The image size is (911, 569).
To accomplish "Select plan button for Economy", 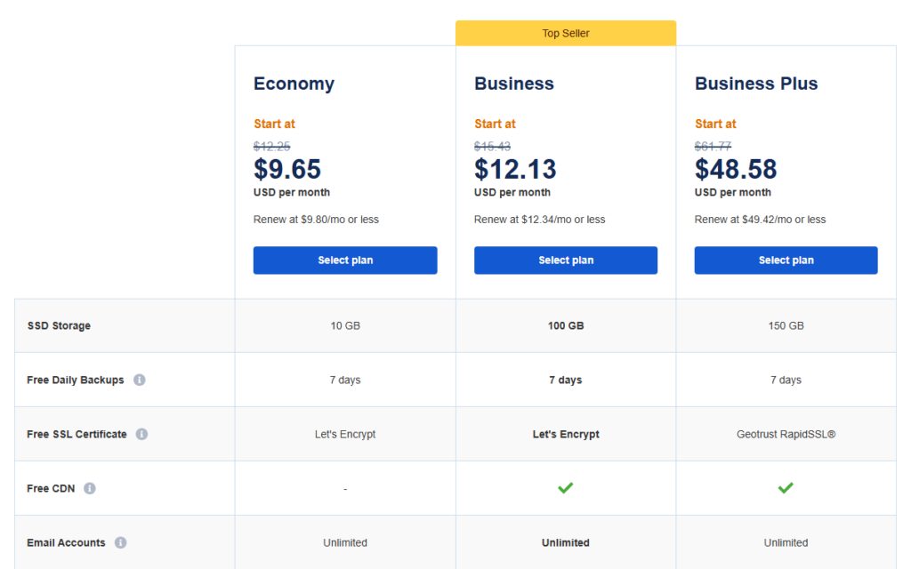I will click(x=345, y=260).
